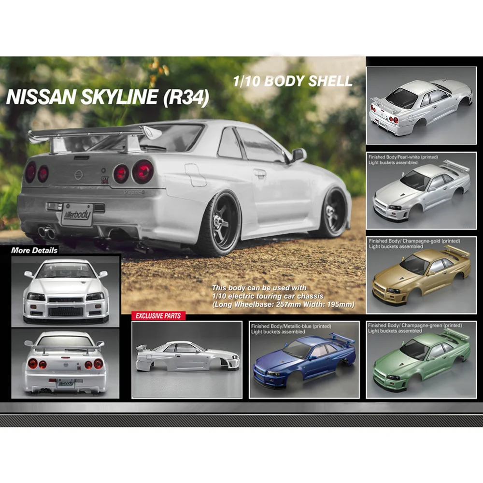Click the 1/10 BODY SHELL heading
The width and height of the screenshot is (483, 483).
click(x=293, y=81)
